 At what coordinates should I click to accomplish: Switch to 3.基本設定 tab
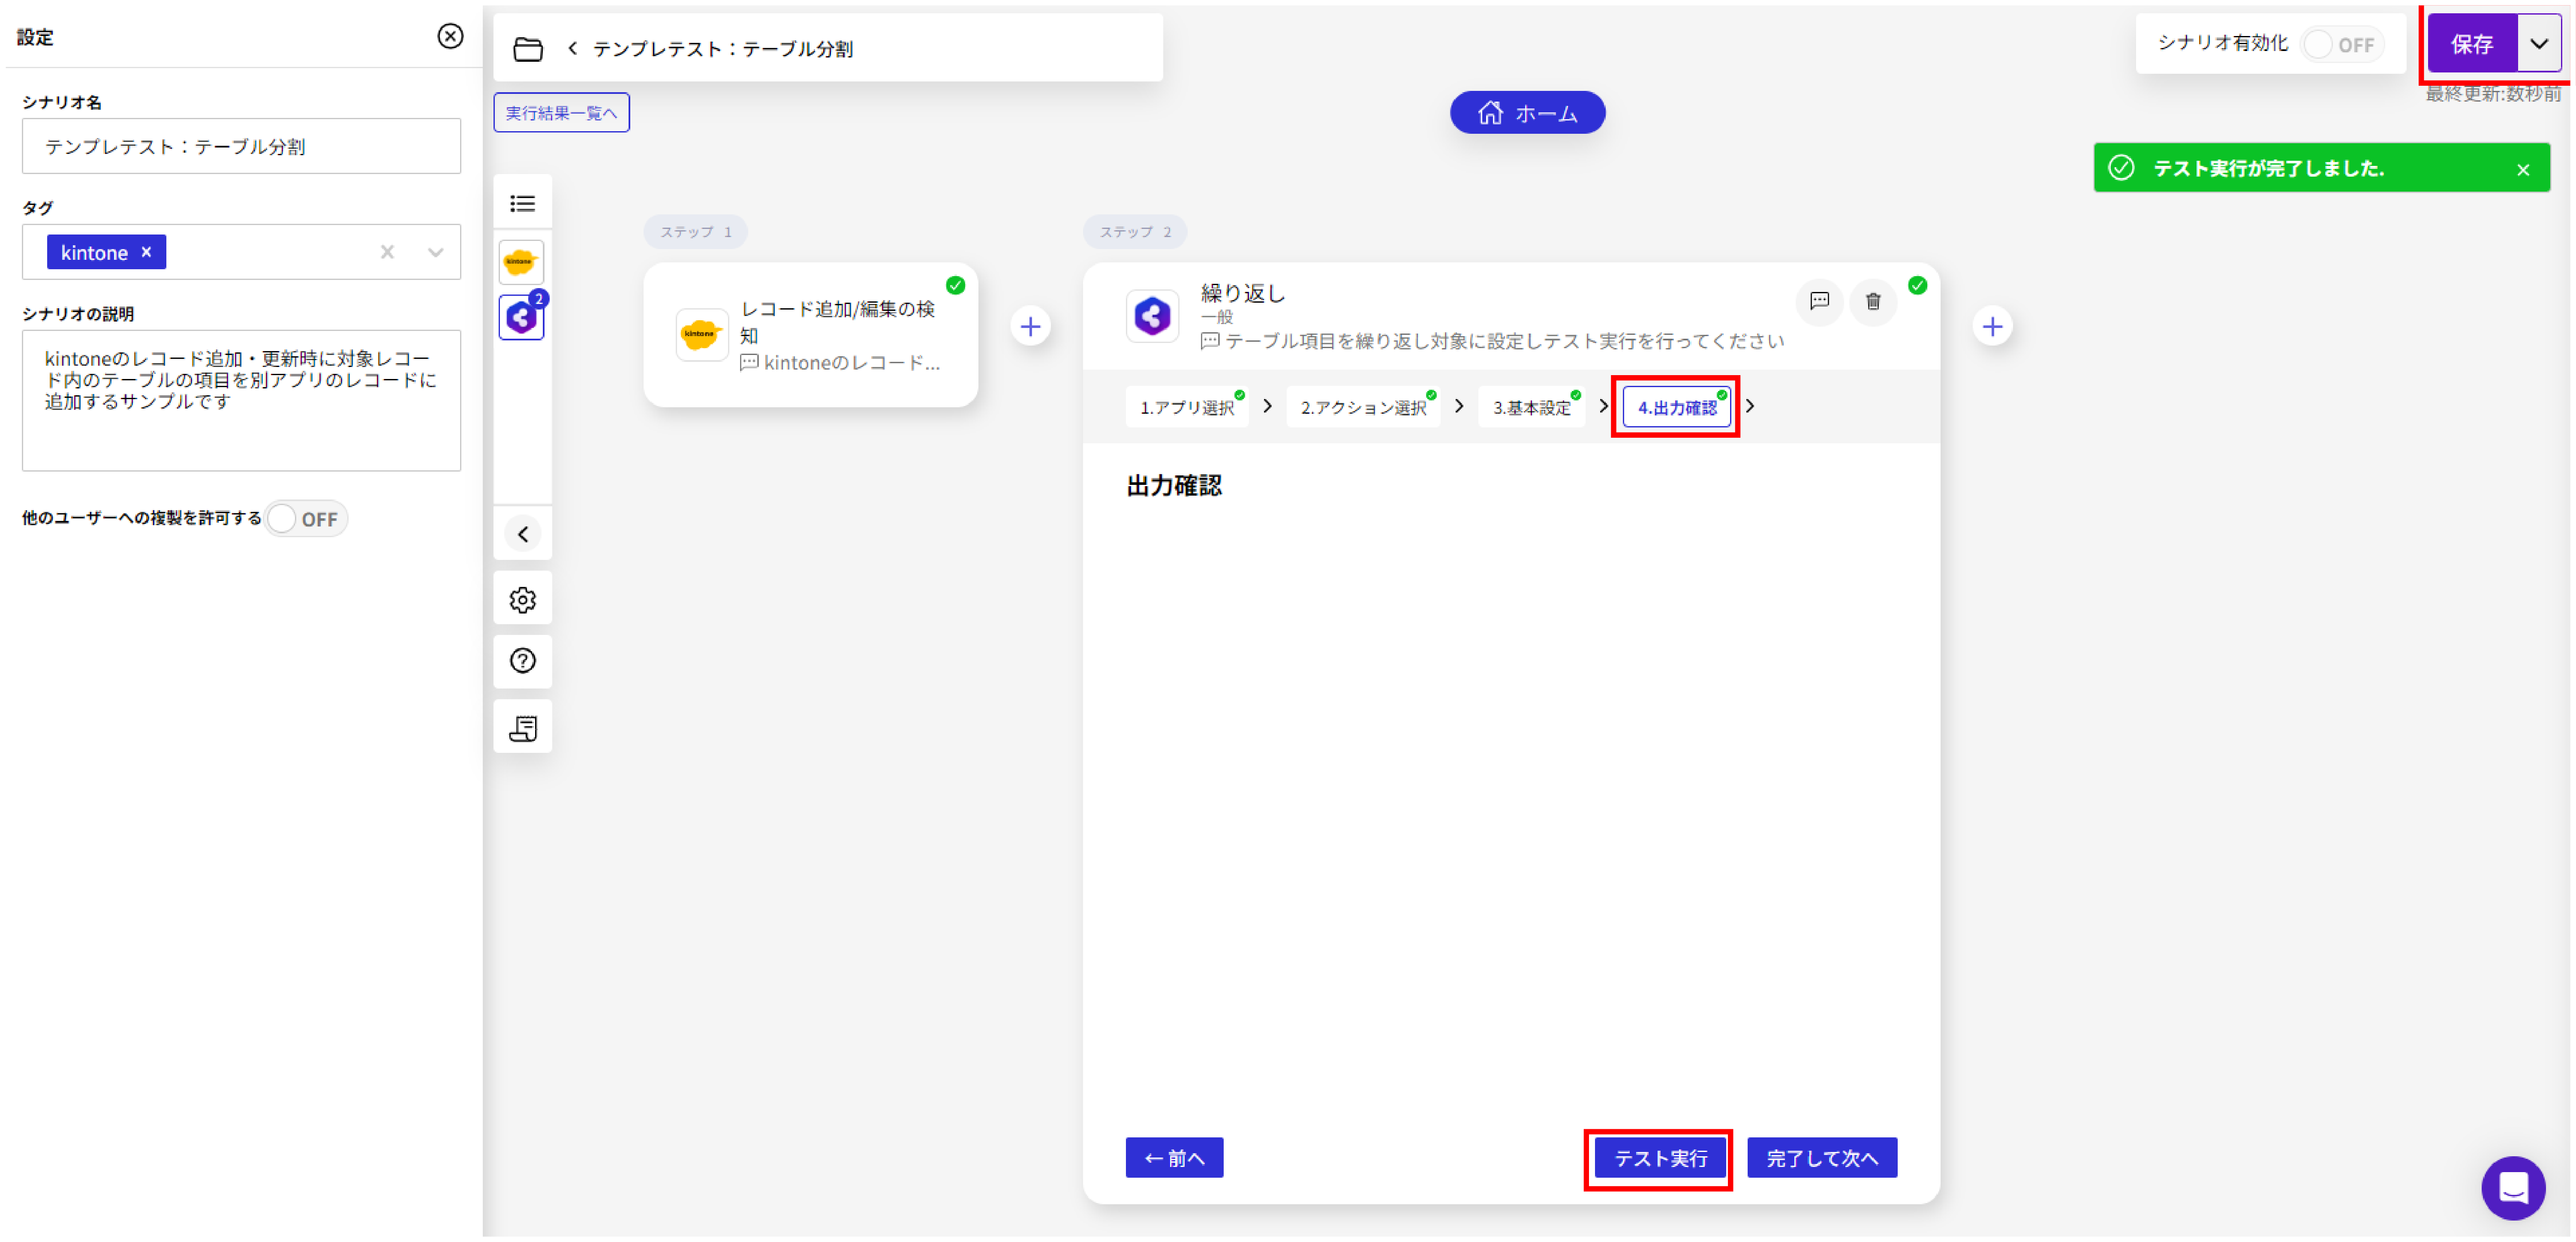pyautogui.click(x=1532, y=407)
